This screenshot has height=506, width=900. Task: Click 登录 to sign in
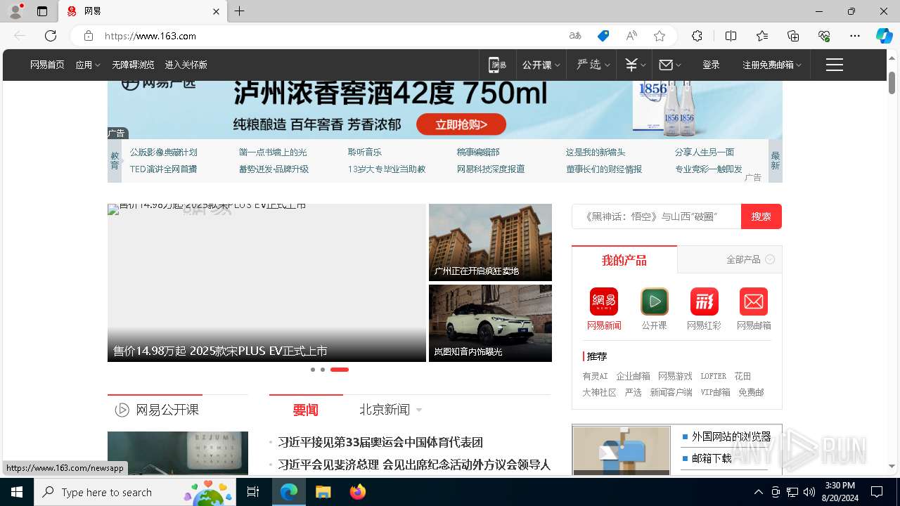pos(711,65)
